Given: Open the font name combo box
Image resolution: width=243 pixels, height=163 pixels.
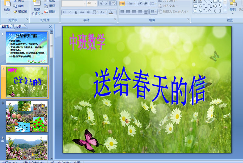Looking at the screenshot, I should click(74, 3).
